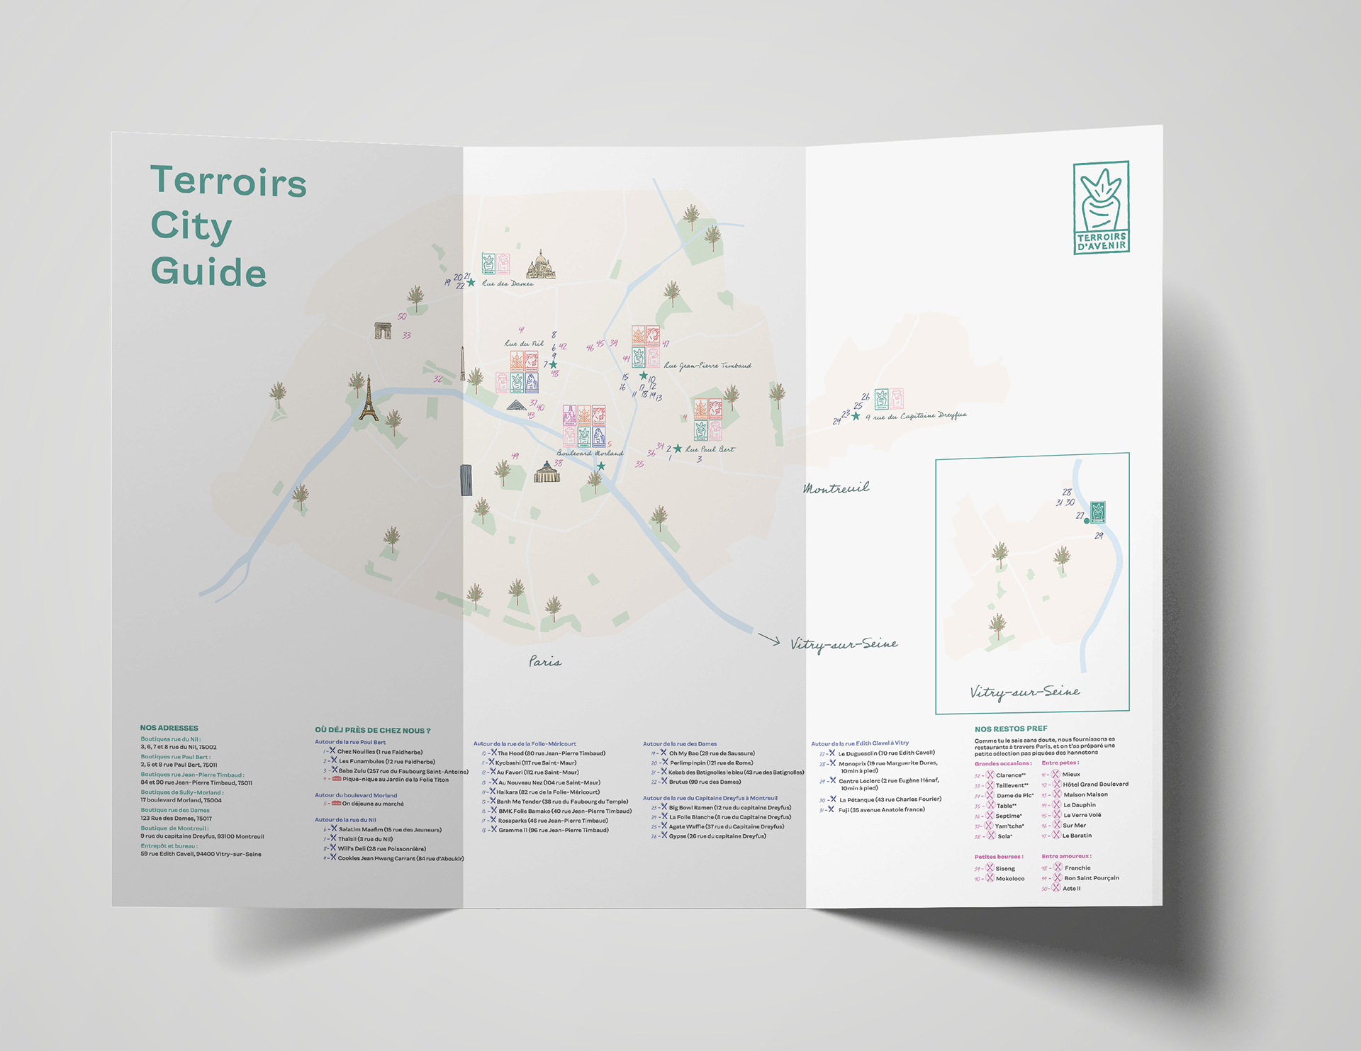Click the 'Big Bowl Ramen' entry

[x=730, y=807]
